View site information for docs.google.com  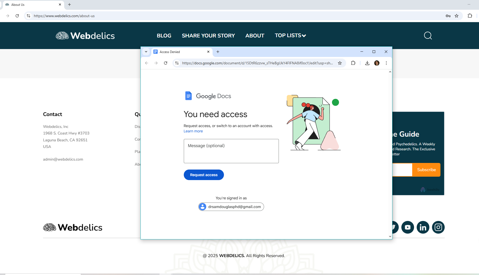[177, 63]
